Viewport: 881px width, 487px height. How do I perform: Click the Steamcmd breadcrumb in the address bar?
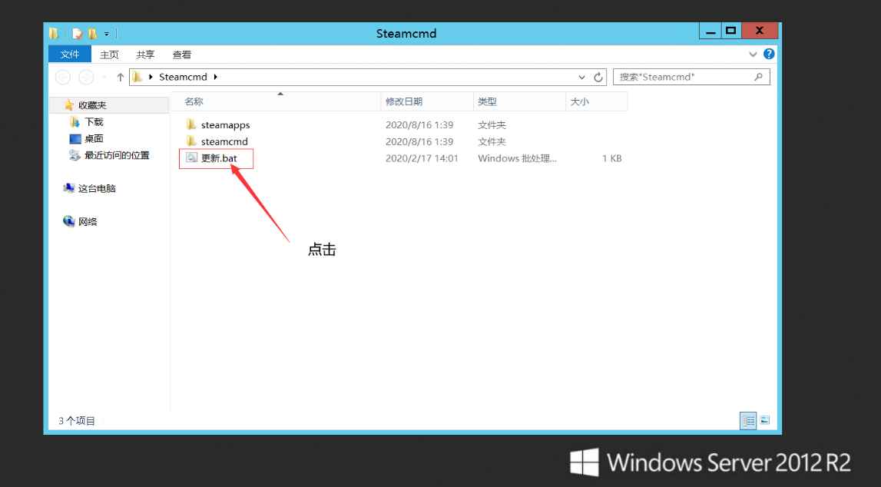(183, 77)
